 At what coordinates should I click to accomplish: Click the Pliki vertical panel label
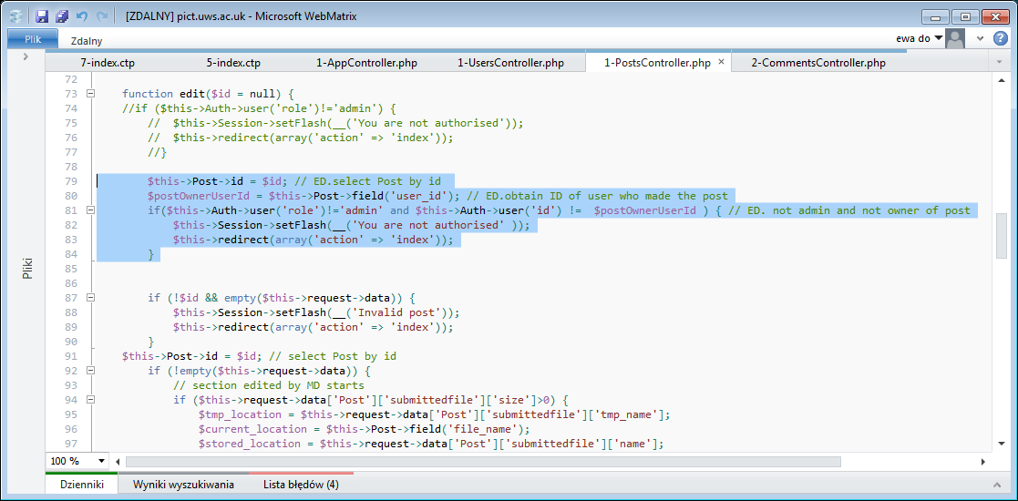26,269
